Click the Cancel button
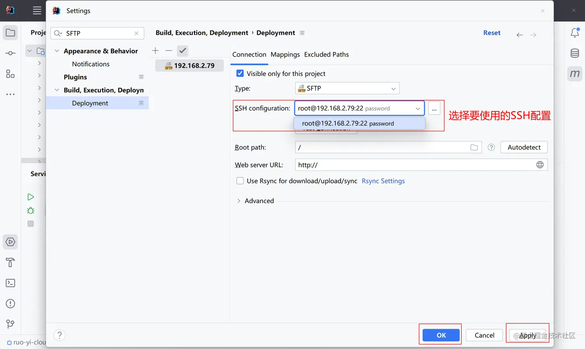Viewport: 585px width, 349px height. (484, 335)
